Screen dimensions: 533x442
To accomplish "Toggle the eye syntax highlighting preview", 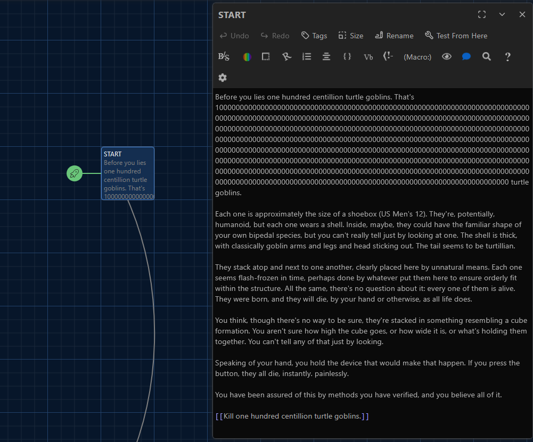I will pos(447,57).
